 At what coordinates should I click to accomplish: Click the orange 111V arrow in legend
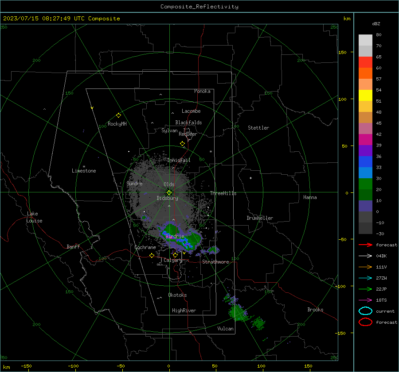tap(365, 267)
